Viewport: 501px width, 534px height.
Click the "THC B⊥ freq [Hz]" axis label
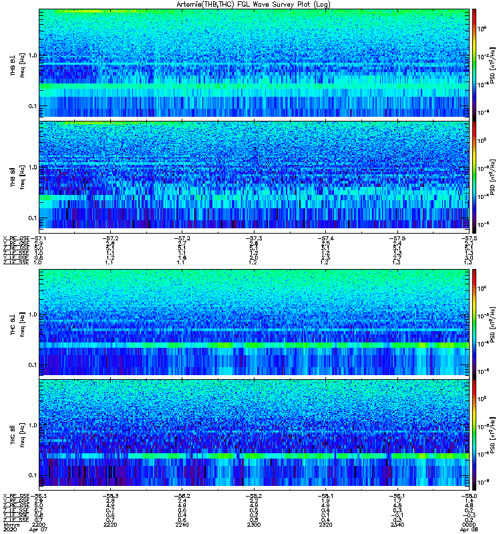(x=17, y=324)
